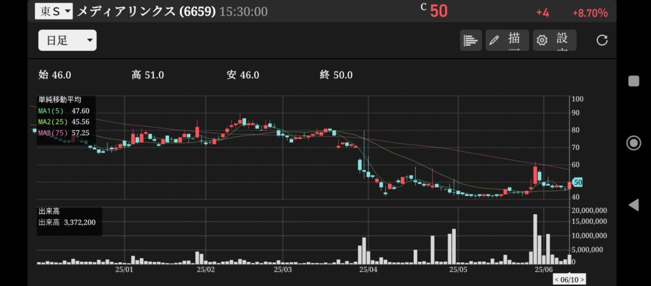The width and height of the screenshot is (651, 286).
Task: Click the MA3(75) 57.25 legend entry
Action: point(63,133)
